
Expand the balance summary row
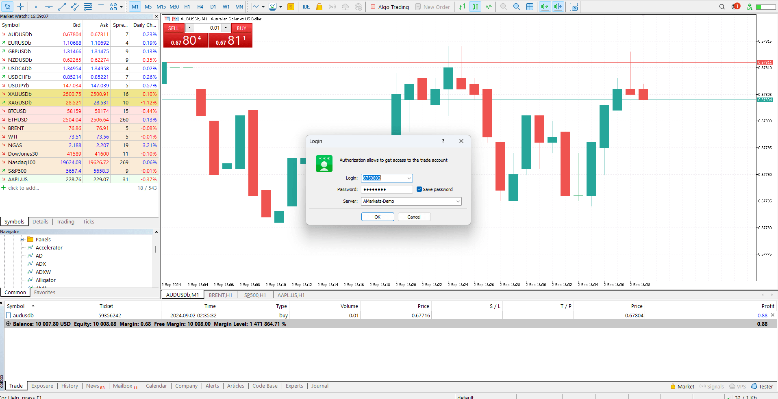(x=8, y=324)
